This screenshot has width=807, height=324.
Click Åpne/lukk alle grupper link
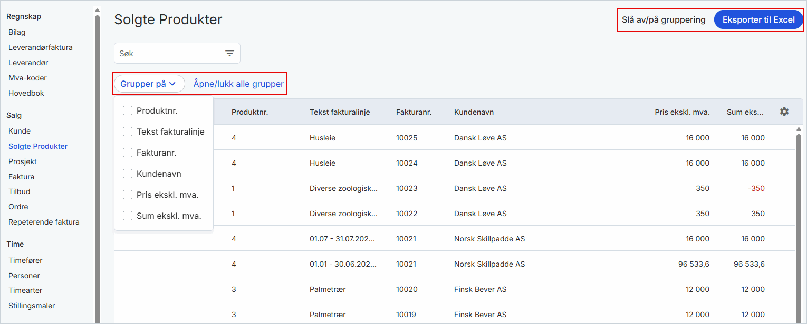[238, 84]
